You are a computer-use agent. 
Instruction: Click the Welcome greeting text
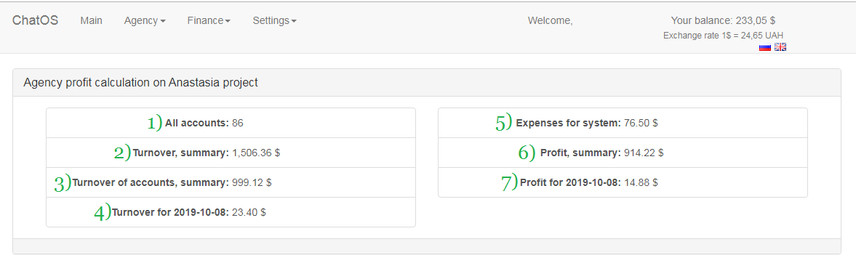[551, 21]
